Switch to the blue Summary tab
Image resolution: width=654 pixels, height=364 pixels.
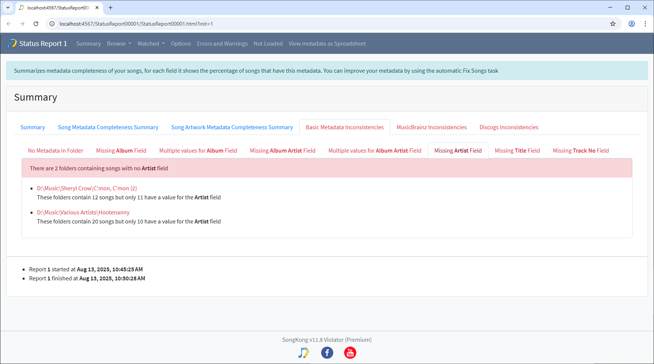pyautogui.click(x=33, y=127)
